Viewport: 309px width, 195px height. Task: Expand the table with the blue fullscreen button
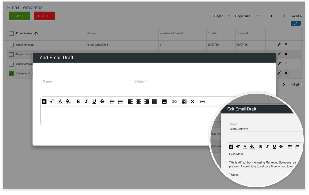pos(295,23)
